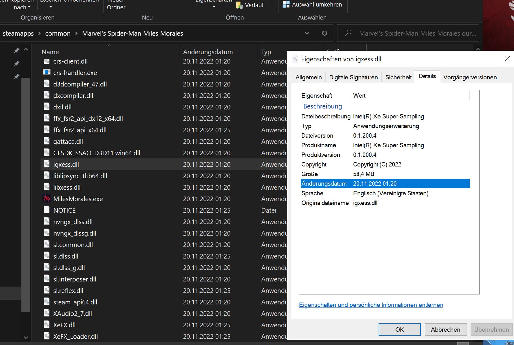Screen dimensions: 514x345
Task: Go to the steamapps breadcrumb folder
Action: coord(18,33)
